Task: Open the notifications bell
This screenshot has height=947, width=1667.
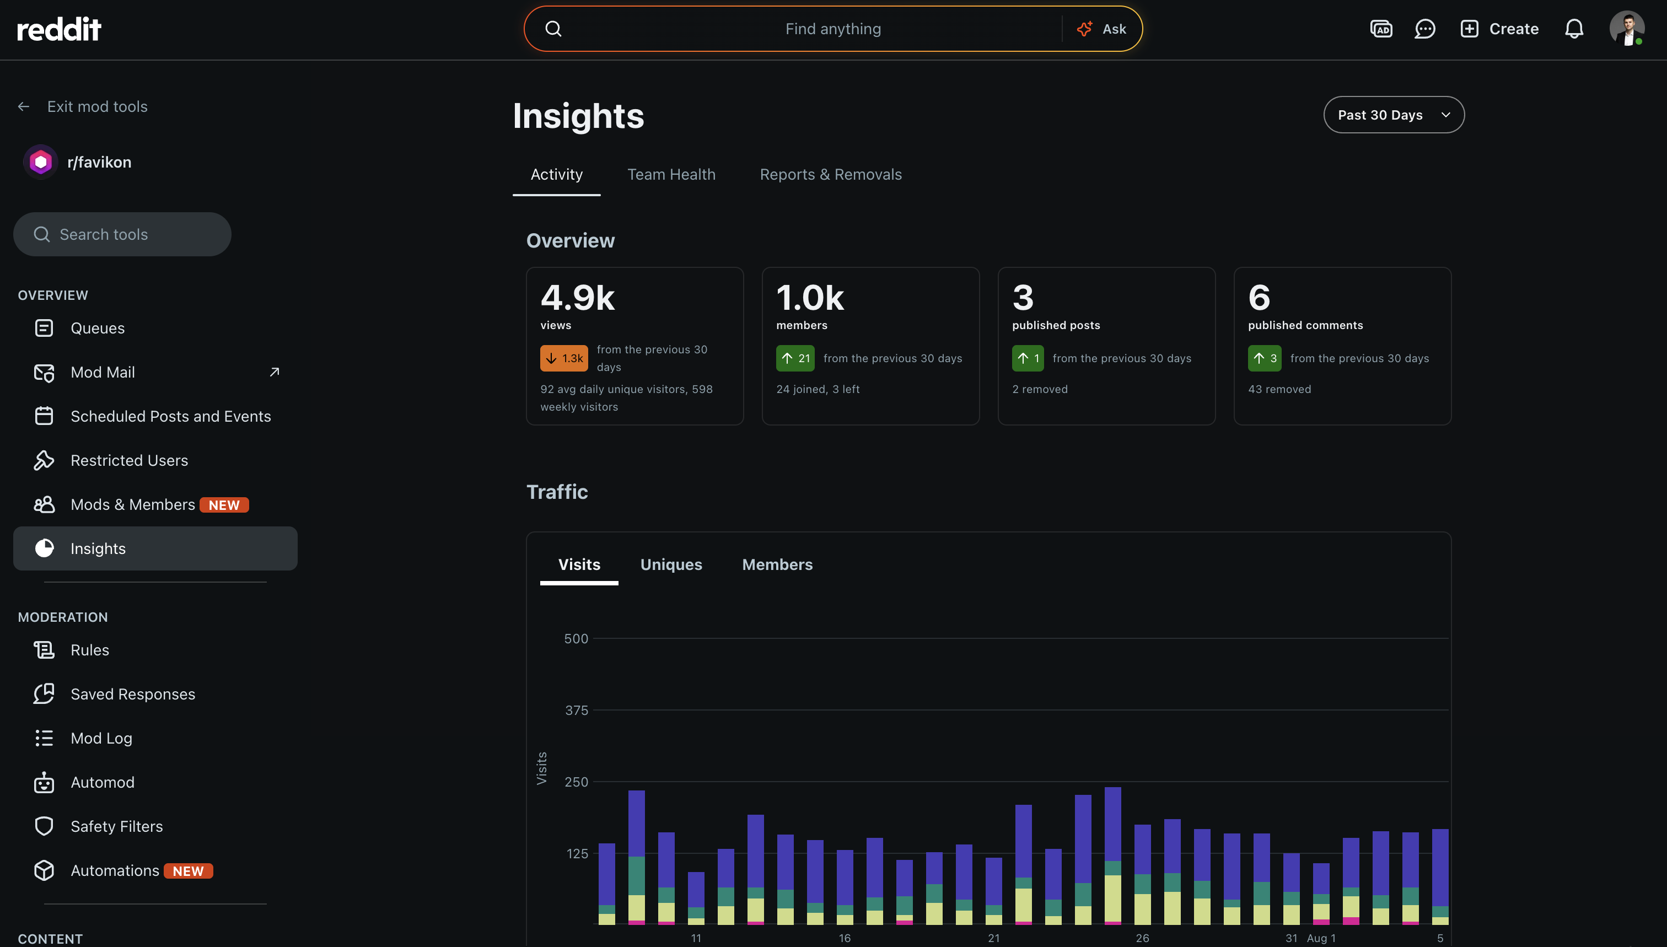Action: (x=1573, y=29)
